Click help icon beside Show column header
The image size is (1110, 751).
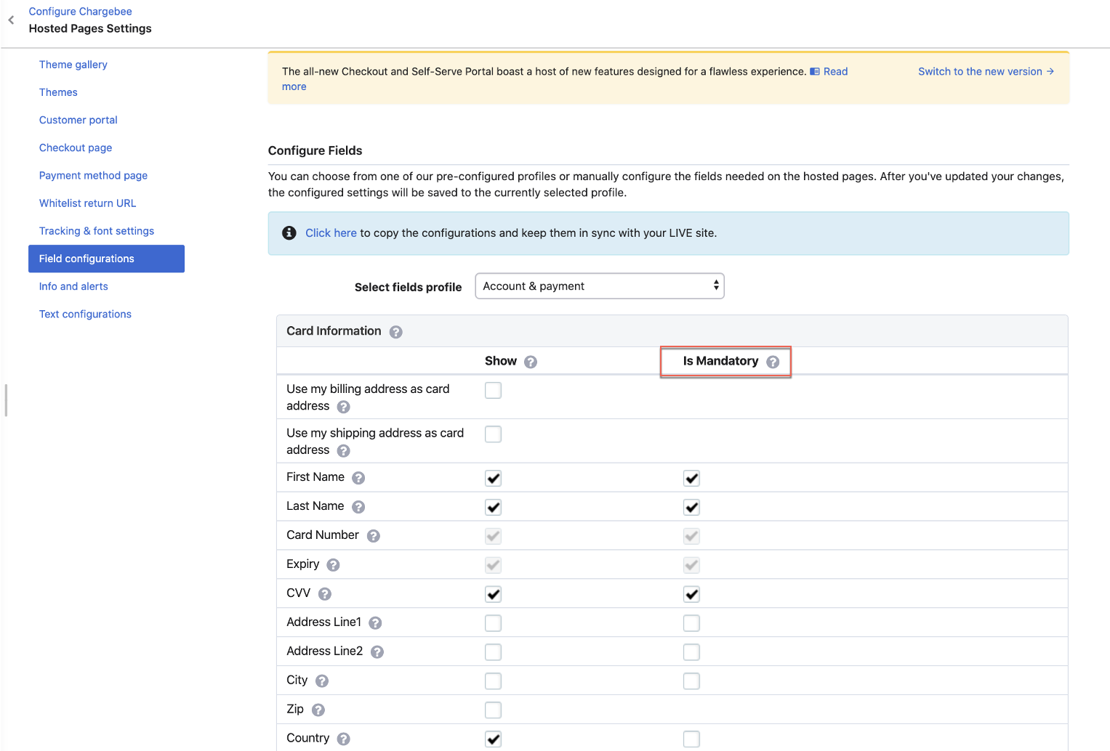[531, 362]
